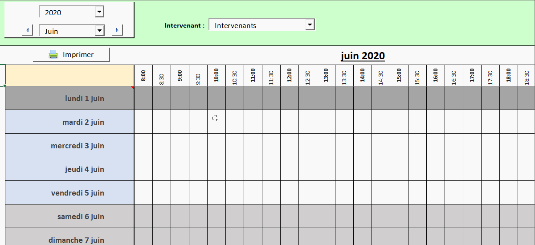
Task: Click the beige cell left of time headers
Action: (70, 75)
